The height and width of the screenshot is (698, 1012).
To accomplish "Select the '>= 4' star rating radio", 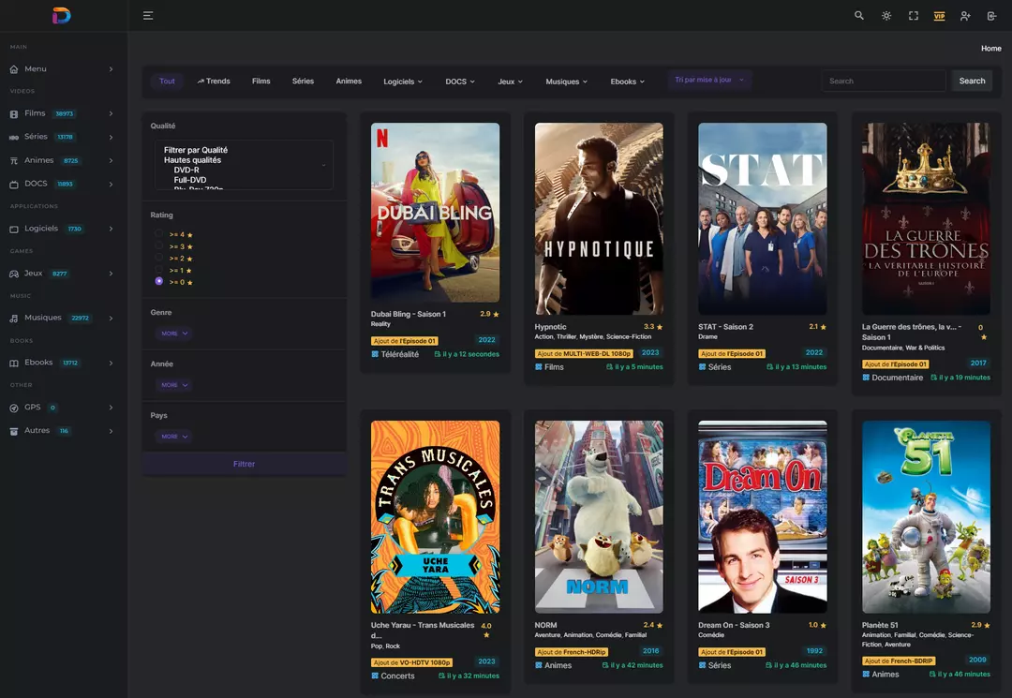I will pos(158,233).
